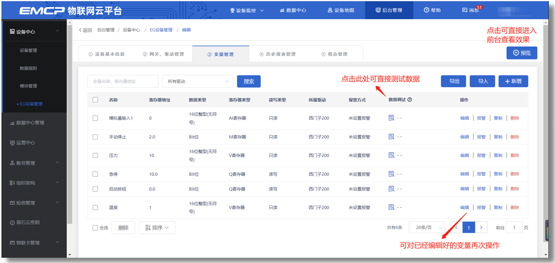
Task: Open data debug icon for 压力 row
Action: pyautogui.click(x=391, y=155)
